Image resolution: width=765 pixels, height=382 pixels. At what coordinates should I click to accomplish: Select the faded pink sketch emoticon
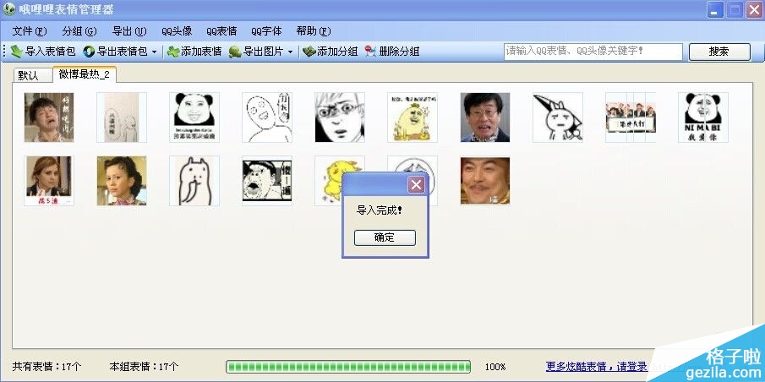122,117
